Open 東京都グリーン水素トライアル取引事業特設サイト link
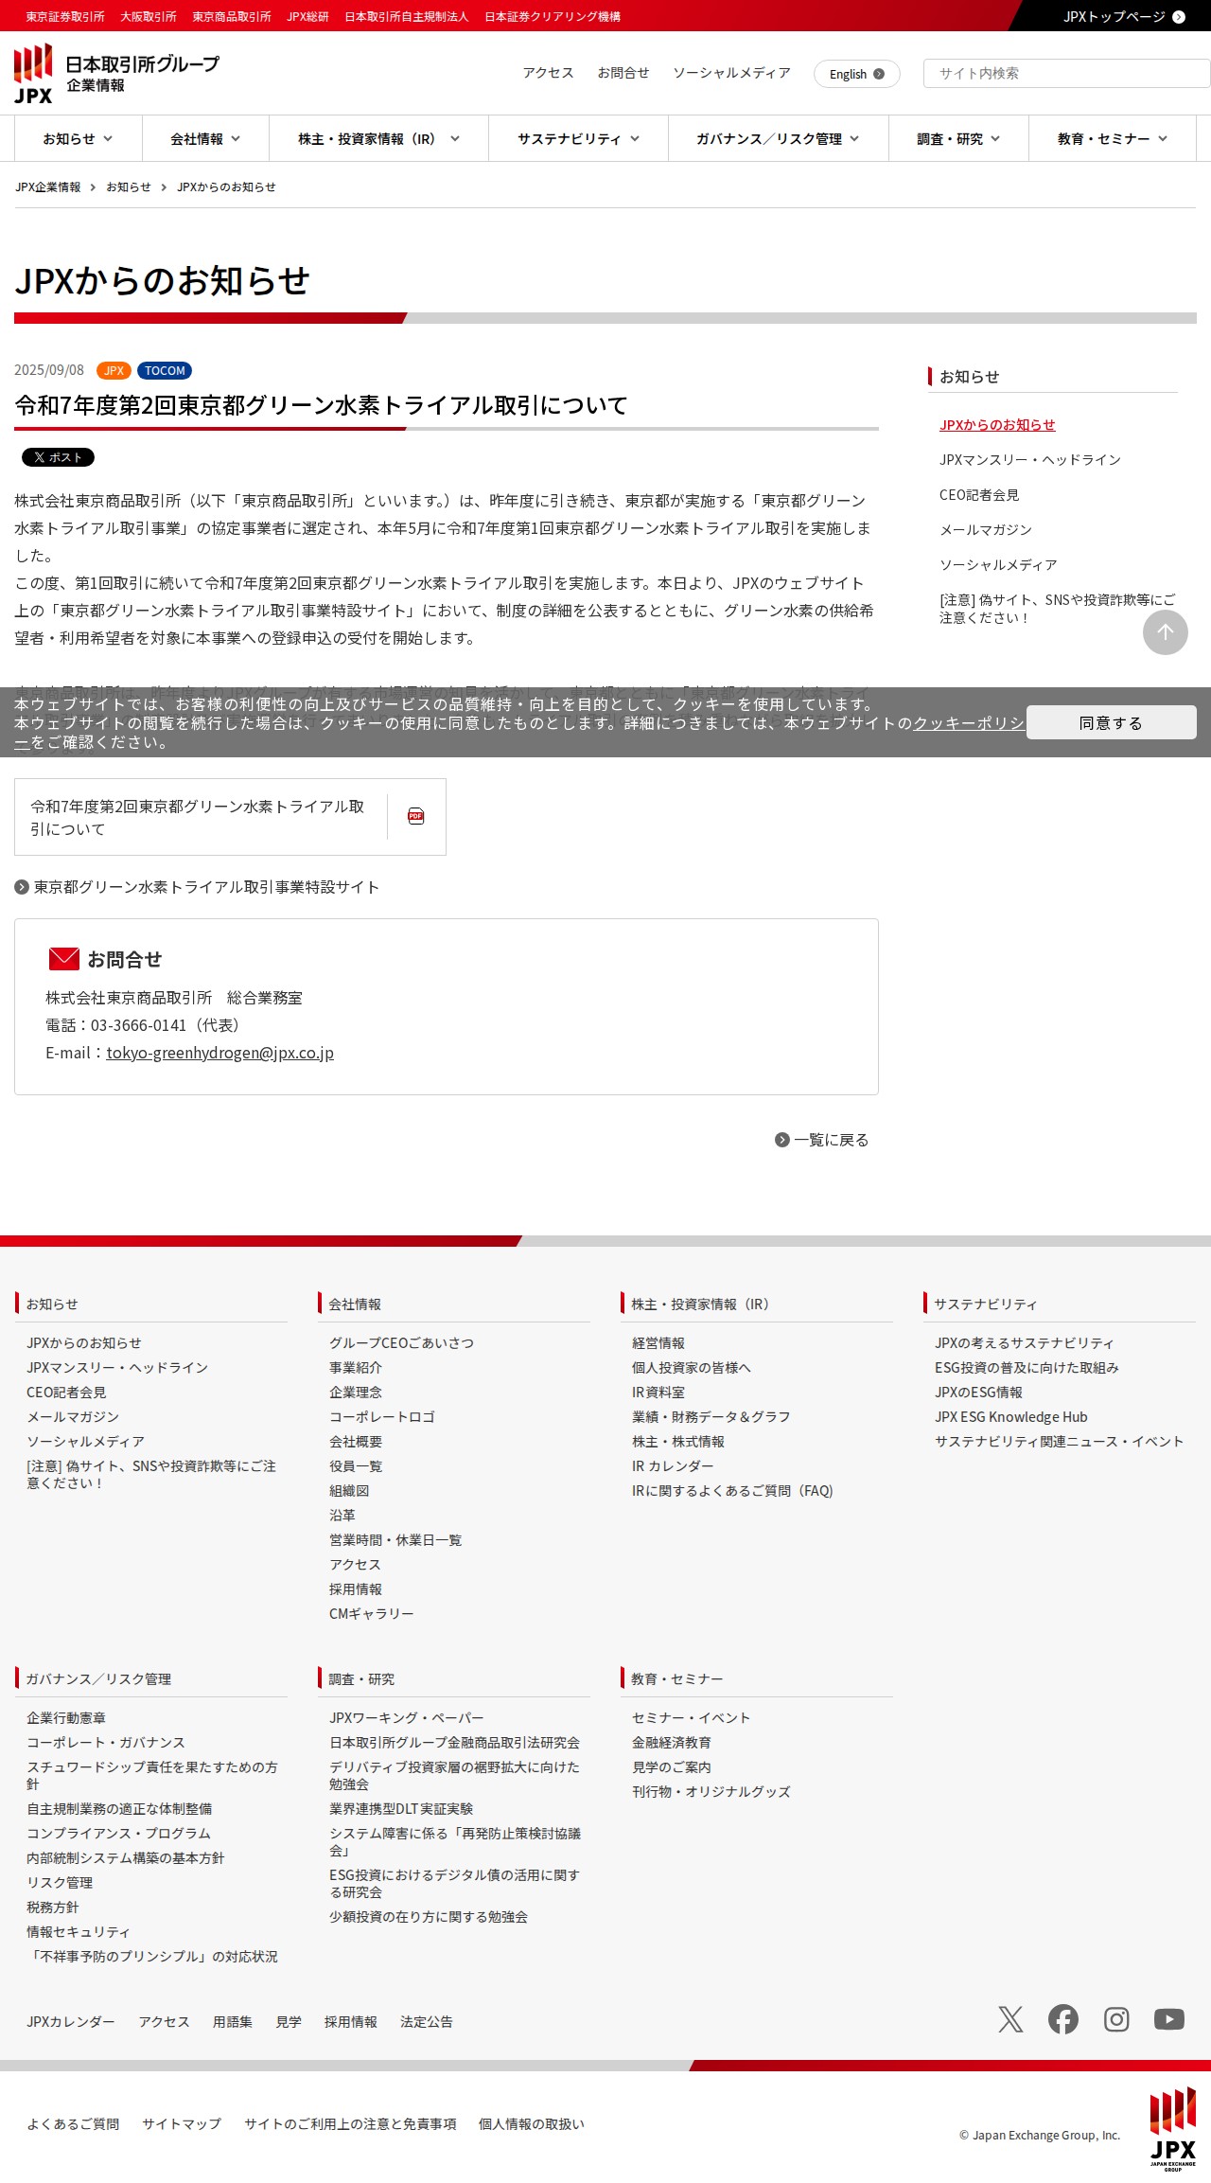The width and height of the screenshot is (1211, 2183). 206,887
